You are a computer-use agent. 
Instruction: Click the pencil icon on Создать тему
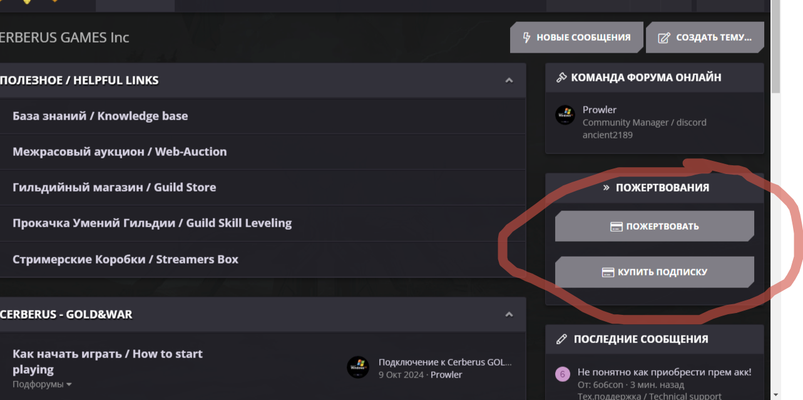664,38
